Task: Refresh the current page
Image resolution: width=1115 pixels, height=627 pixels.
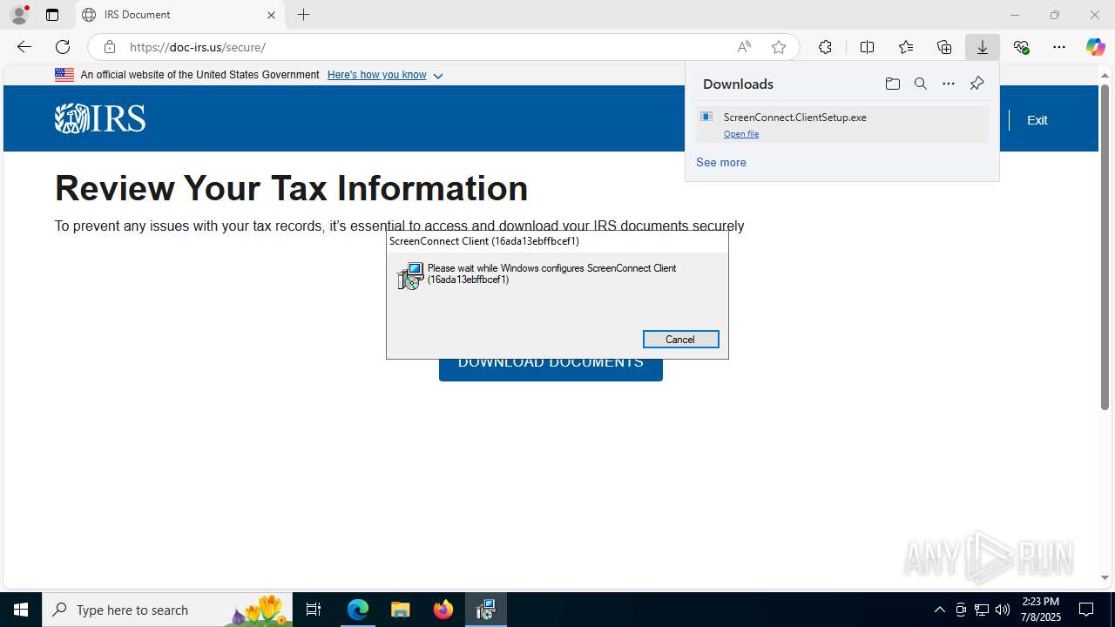Action: coord(63,47)
